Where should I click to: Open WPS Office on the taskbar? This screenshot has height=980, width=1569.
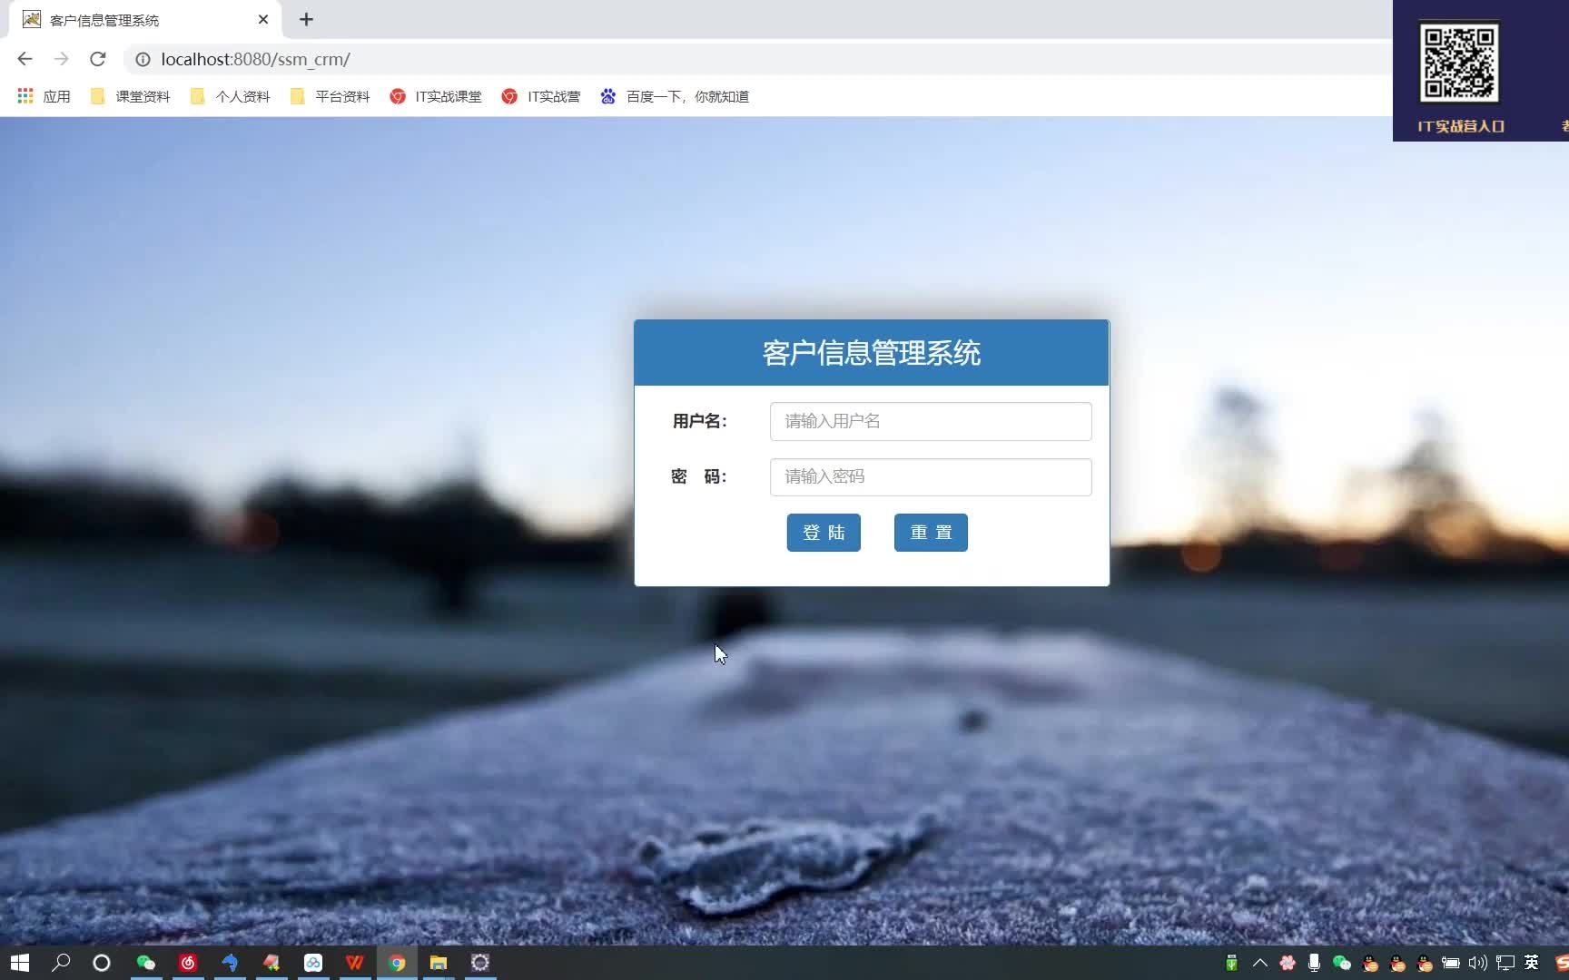click(355, 963)
